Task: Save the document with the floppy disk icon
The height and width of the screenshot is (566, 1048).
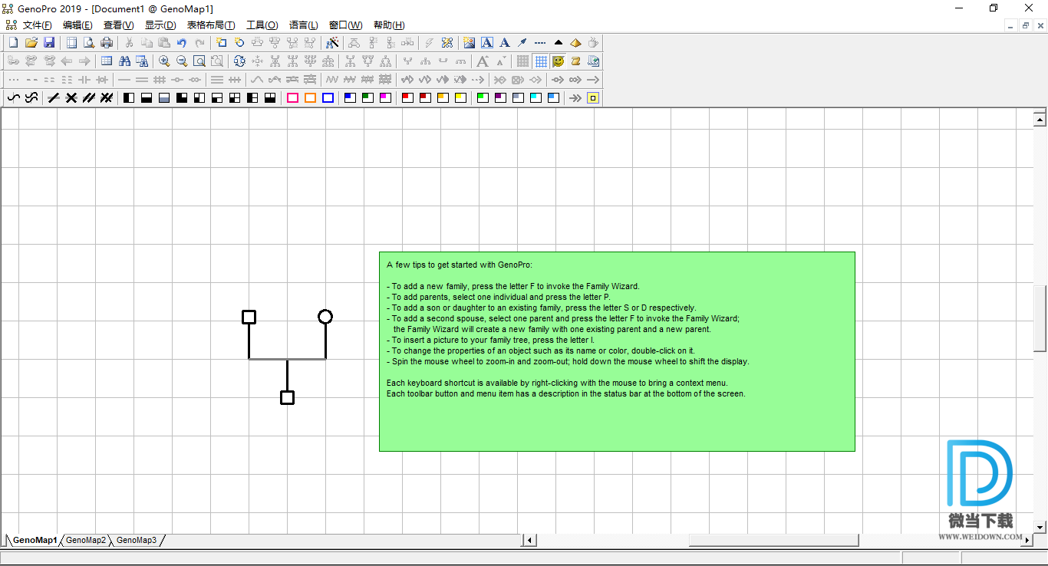Action: coord(49,43)
